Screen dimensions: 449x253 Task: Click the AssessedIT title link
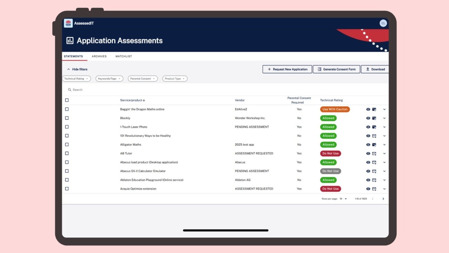pyautogui.click(x=84, y=23)
